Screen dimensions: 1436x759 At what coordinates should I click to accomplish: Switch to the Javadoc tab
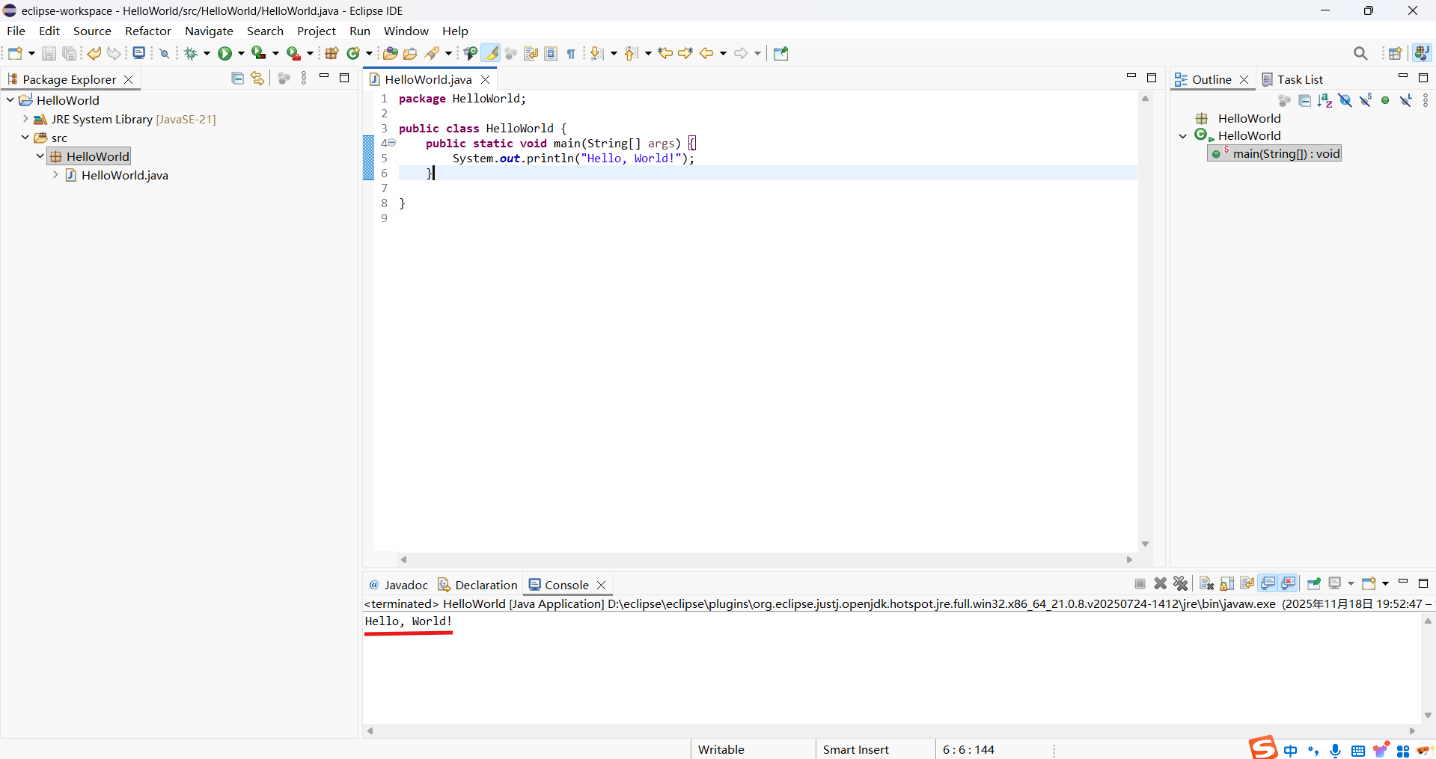point(398,585)
